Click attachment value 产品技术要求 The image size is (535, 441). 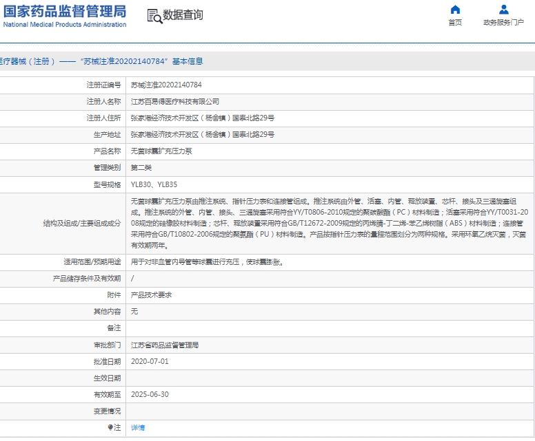point(151,295)
